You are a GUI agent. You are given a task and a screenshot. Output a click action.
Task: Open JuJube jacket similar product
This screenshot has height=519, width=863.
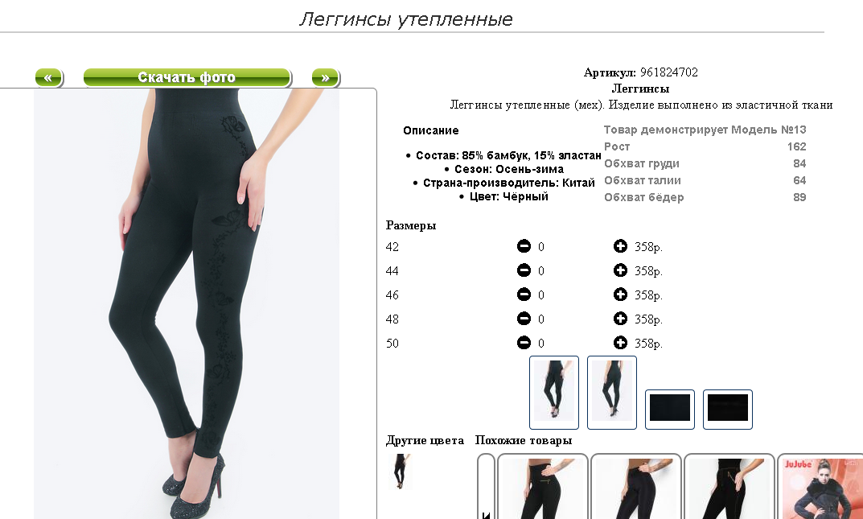822,487
